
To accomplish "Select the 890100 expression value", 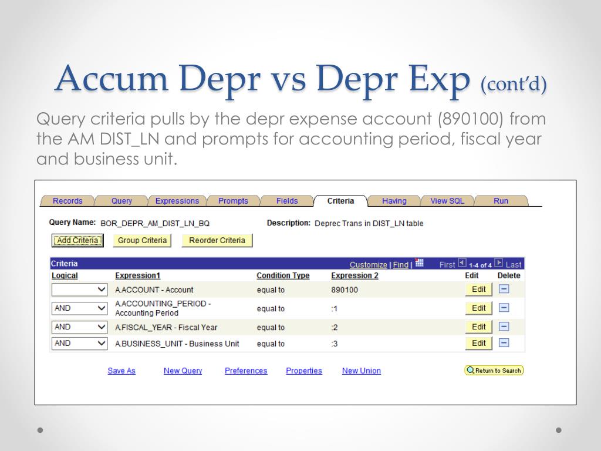I will click(345, 290).
